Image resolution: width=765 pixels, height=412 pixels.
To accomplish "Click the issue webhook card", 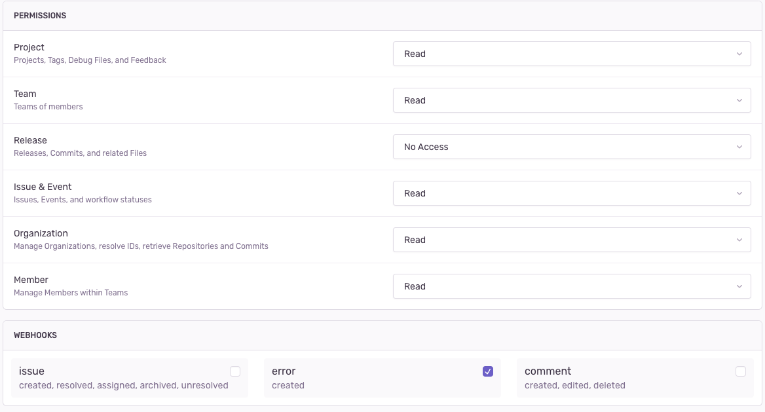I will tap(130, 377).
